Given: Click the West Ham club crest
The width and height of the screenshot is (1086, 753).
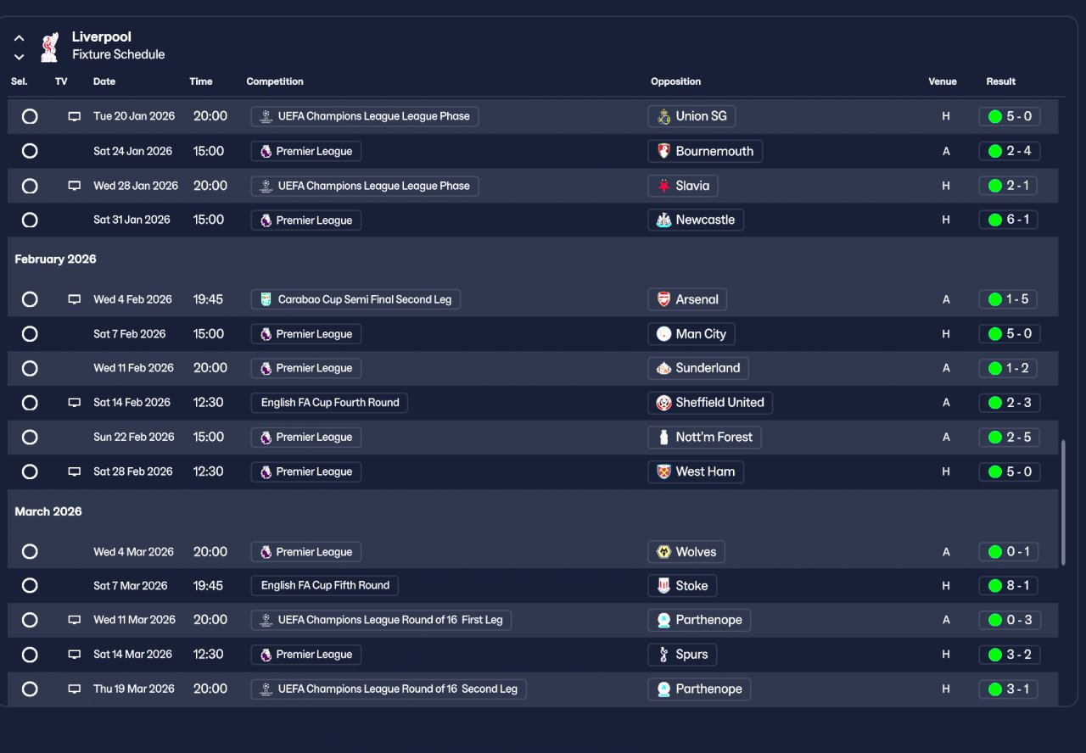Looking at the screenshot, I should click(x=664, y=471).
